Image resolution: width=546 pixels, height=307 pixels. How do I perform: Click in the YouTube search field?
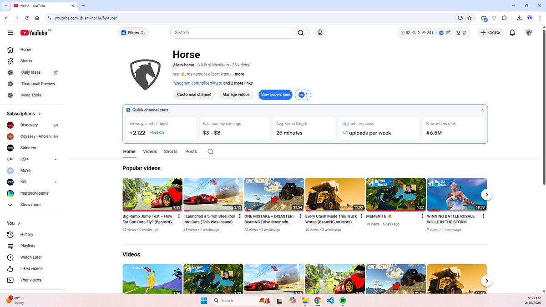pos(231,33)
